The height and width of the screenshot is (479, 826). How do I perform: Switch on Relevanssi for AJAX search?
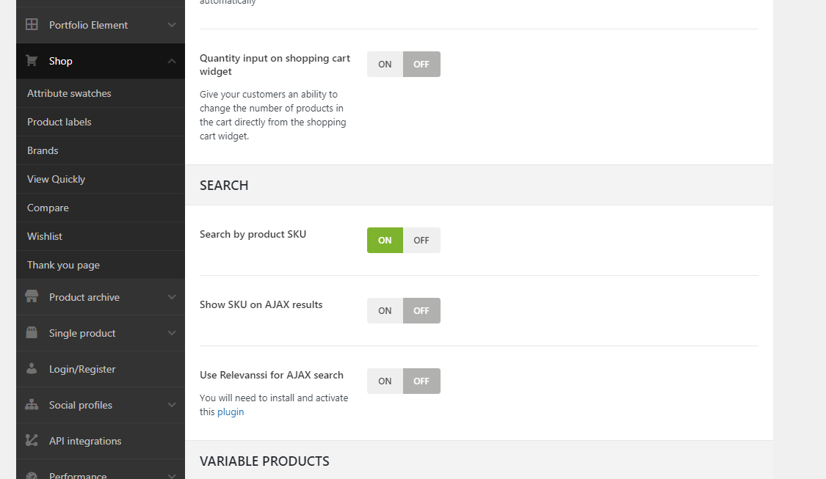pos(385,381)
